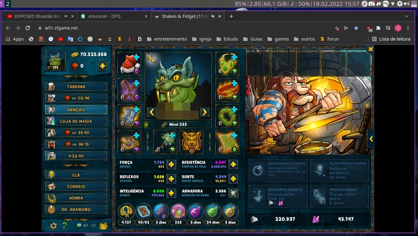Select the green amulet necklace slot
The image size is (418, 236).
[x=227, y=64]
